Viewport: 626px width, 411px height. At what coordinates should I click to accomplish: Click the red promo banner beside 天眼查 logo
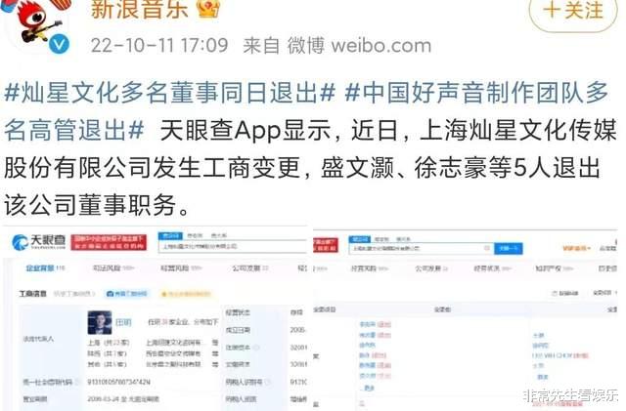coord(109,242)
